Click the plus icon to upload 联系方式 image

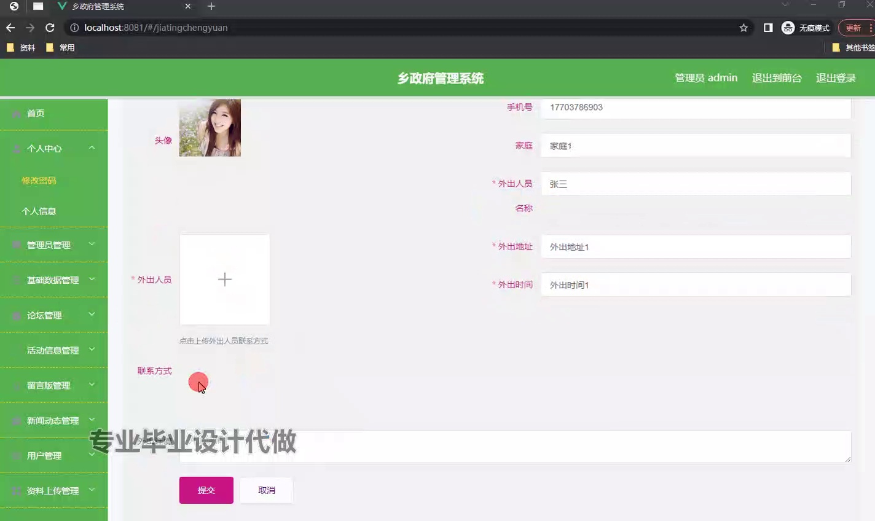[x=224, y=279]
